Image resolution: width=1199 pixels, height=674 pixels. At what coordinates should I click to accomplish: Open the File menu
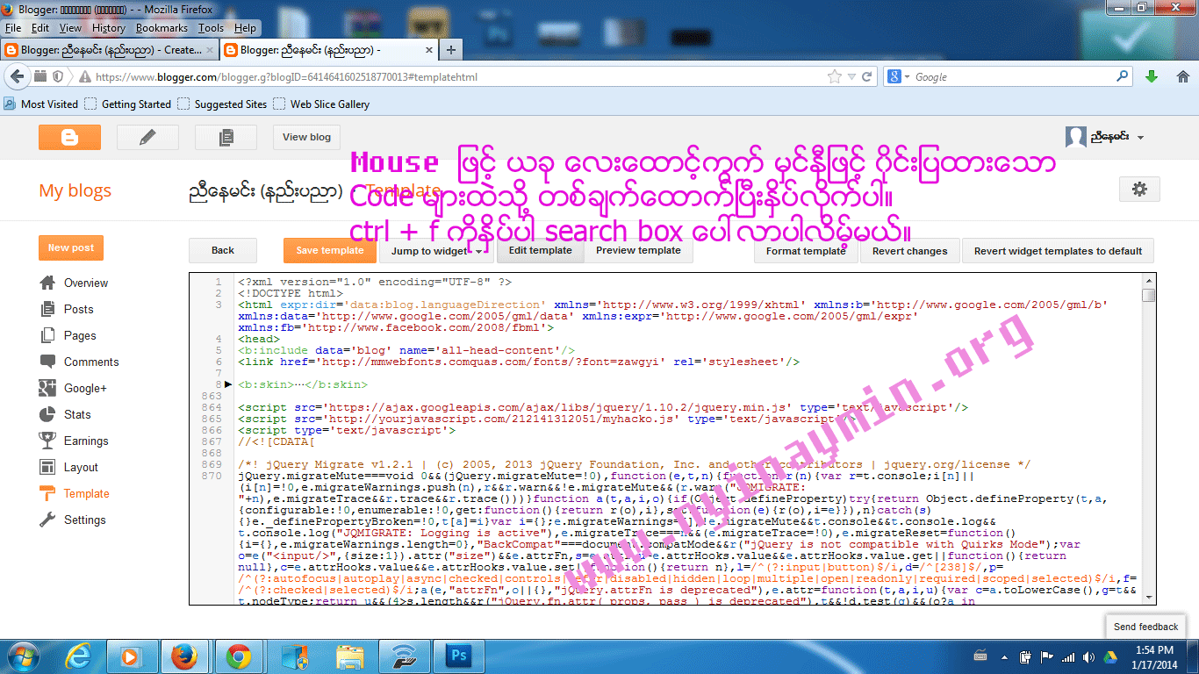point(12,28)
